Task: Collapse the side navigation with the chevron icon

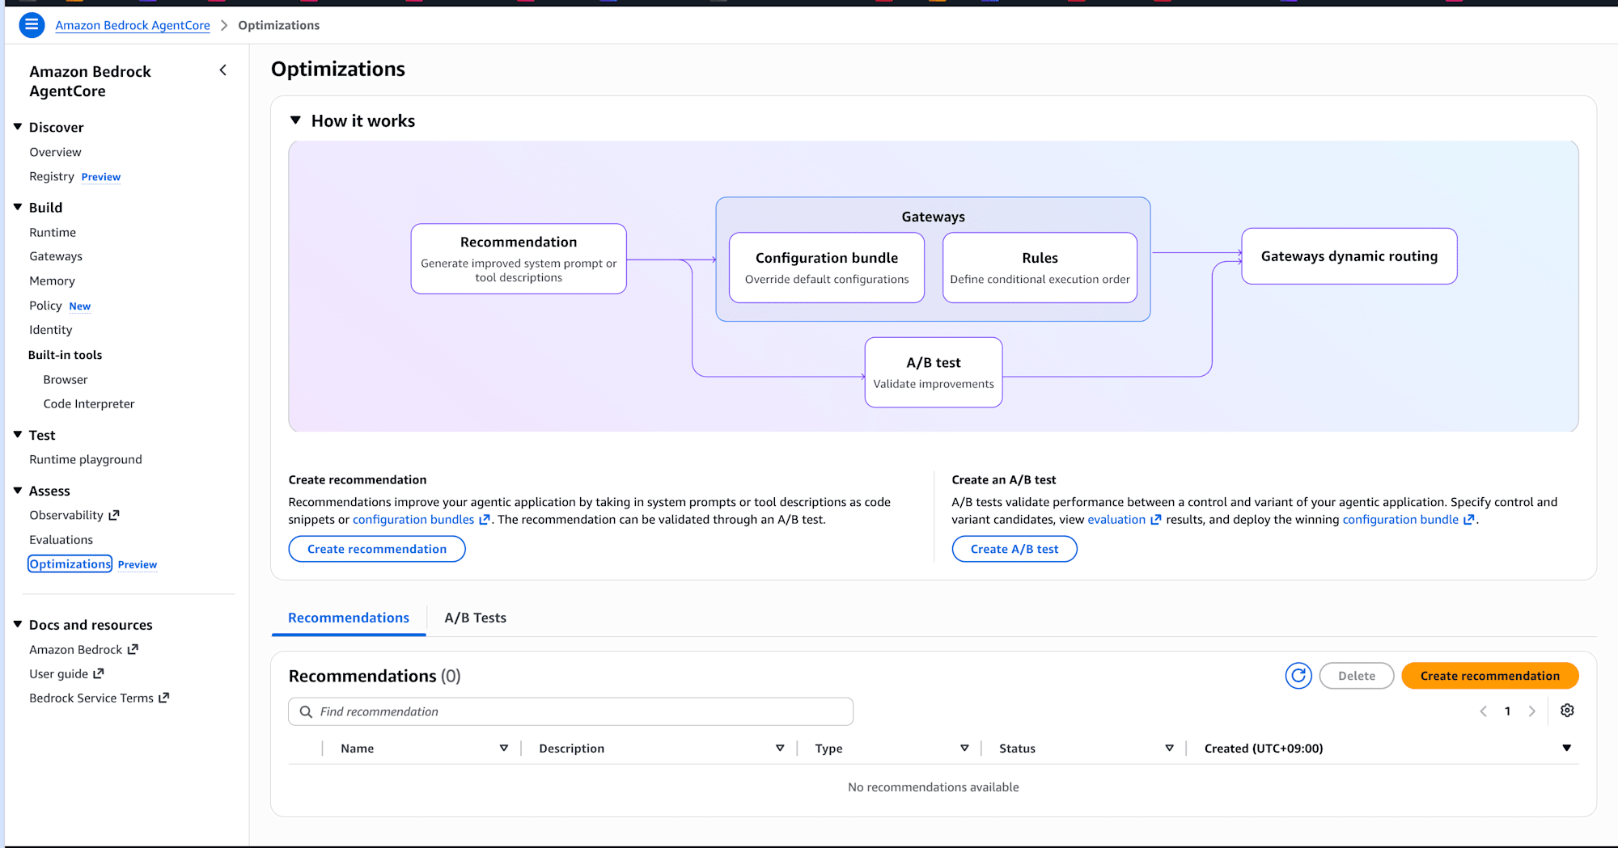Action: pyautogui.click(x=223, y=70)
